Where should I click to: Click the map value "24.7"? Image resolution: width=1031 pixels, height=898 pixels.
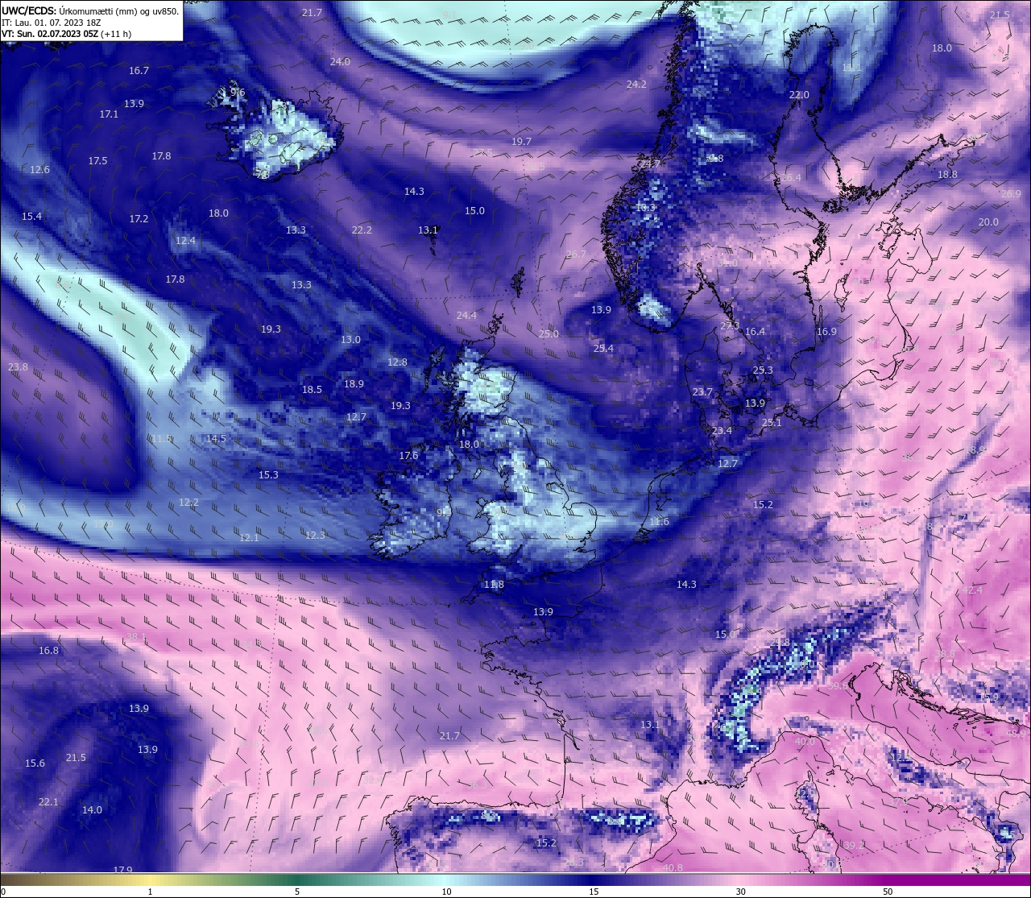pyautogui.click(x=650, y=164)
